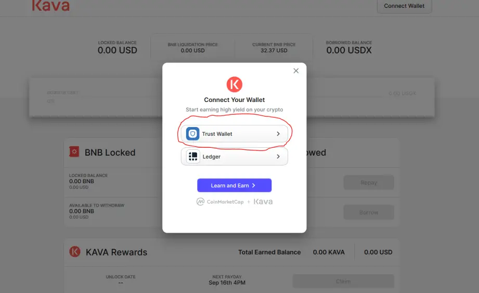Expand Trust Wallet option chevron
This screenshot has height=293, width=479.
278,134
